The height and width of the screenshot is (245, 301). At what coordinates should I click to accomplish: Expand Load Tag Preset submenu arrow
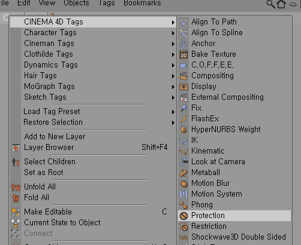pyautogui.click(x=173, y=112)
